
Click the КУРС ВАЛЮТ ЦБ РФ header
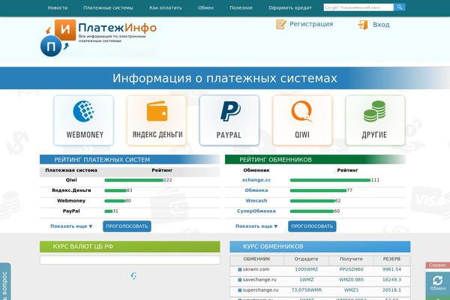click(x=130, y=247)
